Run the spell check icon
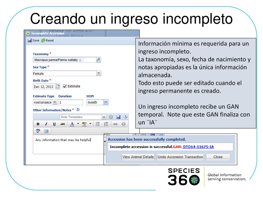 (38, 131)
